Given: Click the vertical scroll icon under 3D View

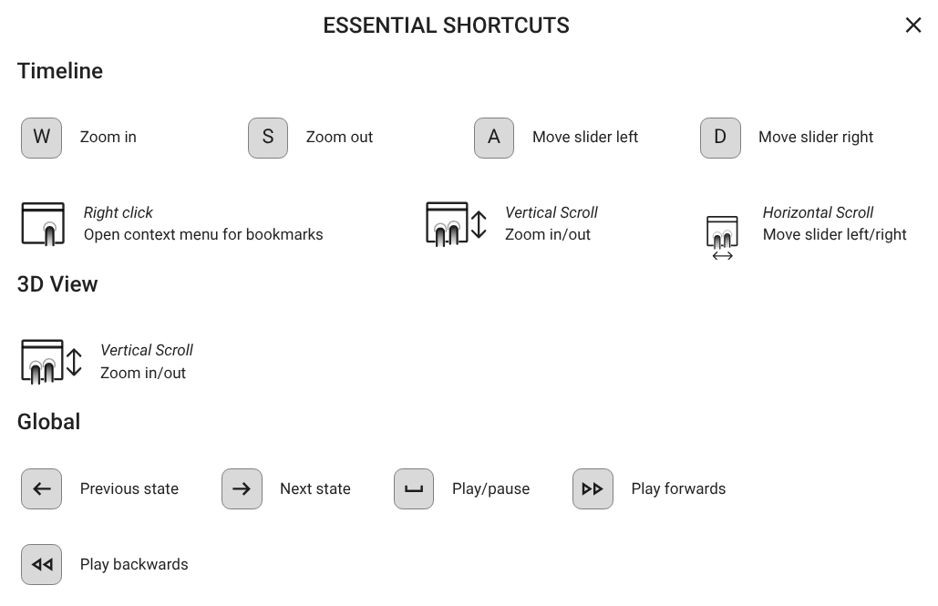Looking at the screenshot, I should click(45, 361).
